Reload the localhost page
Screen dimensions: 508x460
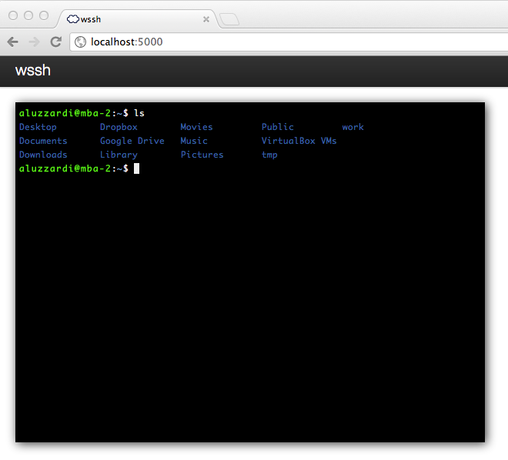55,42
